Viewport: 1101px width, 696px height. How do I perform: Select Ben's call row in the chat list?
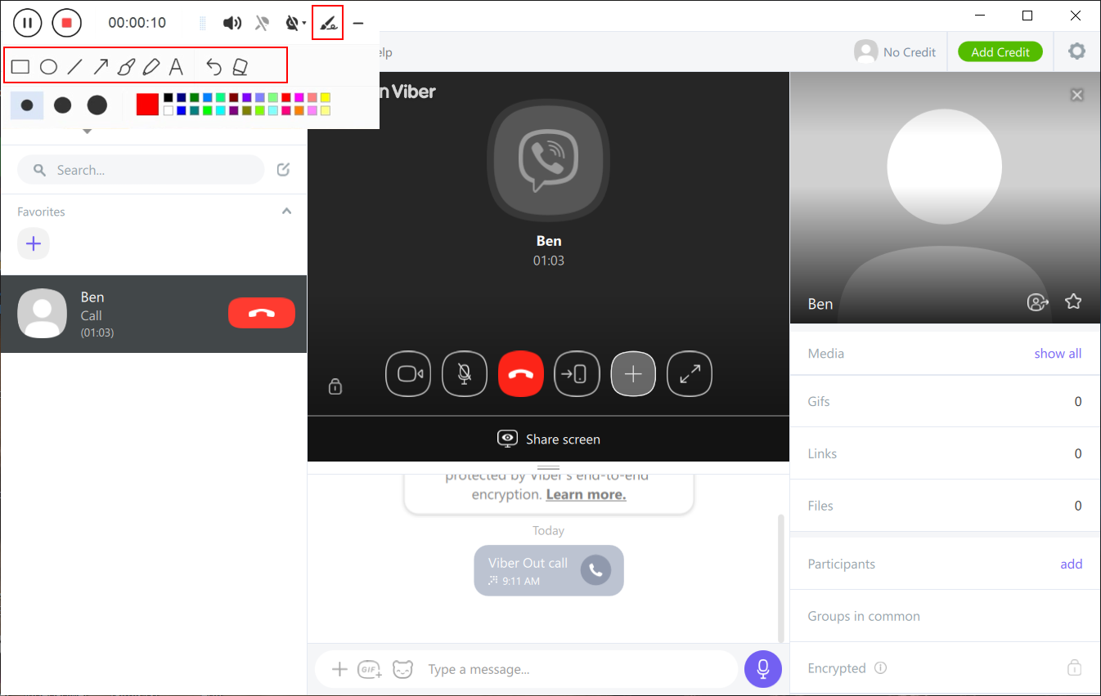click(x=154, y=314)
